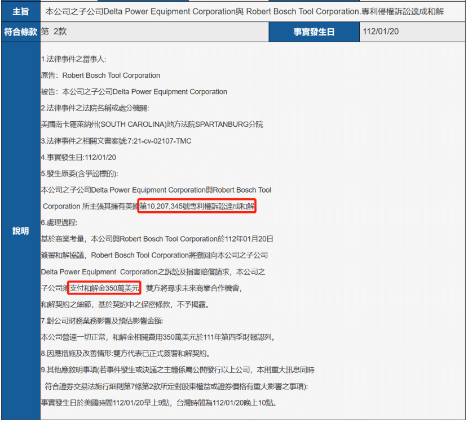The width and height of the screenshot is (468, 423).
Task: Click the line mentioning 112年01月20日
Action: tap(157, 239)
